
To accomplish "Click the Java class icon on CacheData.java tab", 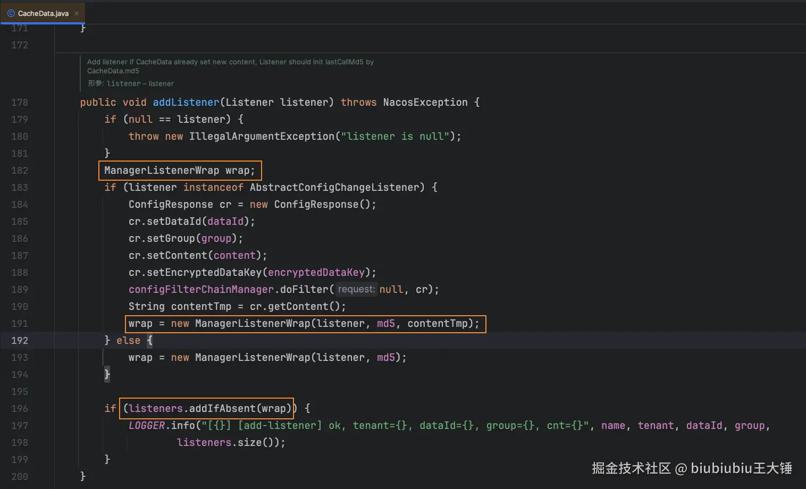I will coord(11,13).
